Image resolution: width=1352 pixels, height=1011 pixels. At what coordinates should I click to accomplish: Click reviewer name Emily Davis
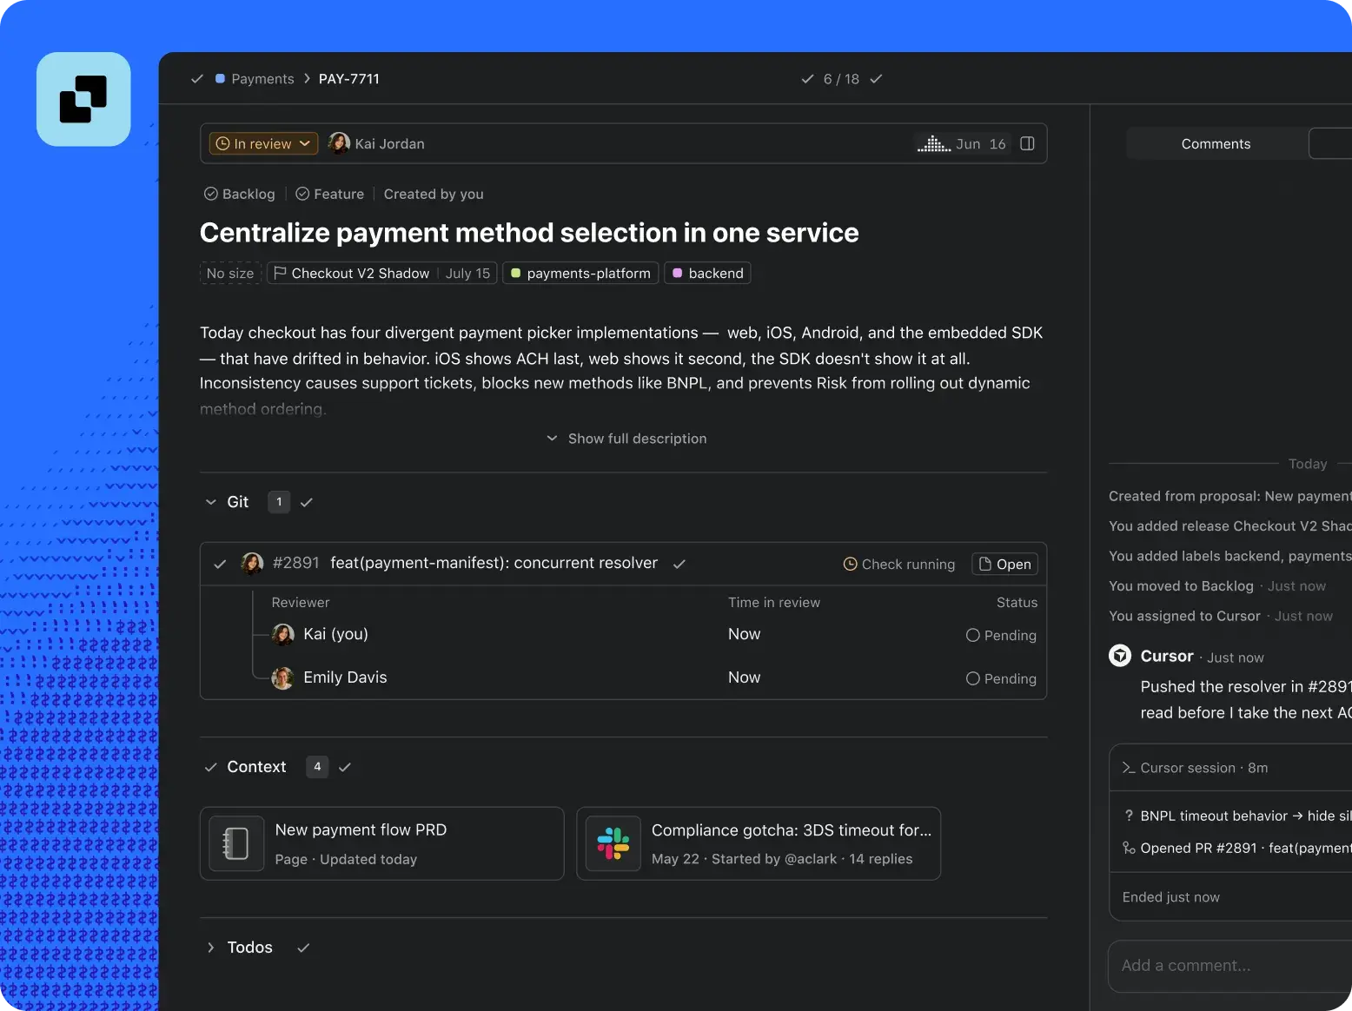[x=345, y=677]
